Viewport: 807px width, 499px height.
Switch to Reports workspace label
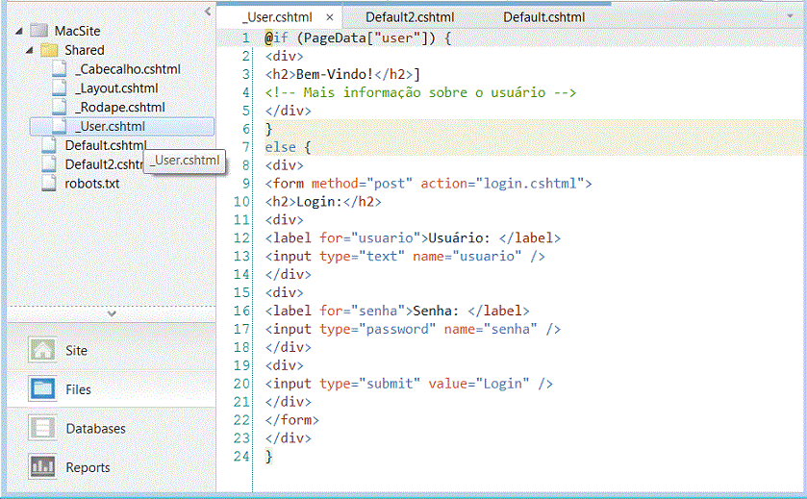[x=88, y=467]
